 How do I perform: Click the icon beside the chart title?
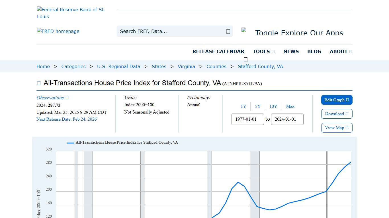pos(39,83)
